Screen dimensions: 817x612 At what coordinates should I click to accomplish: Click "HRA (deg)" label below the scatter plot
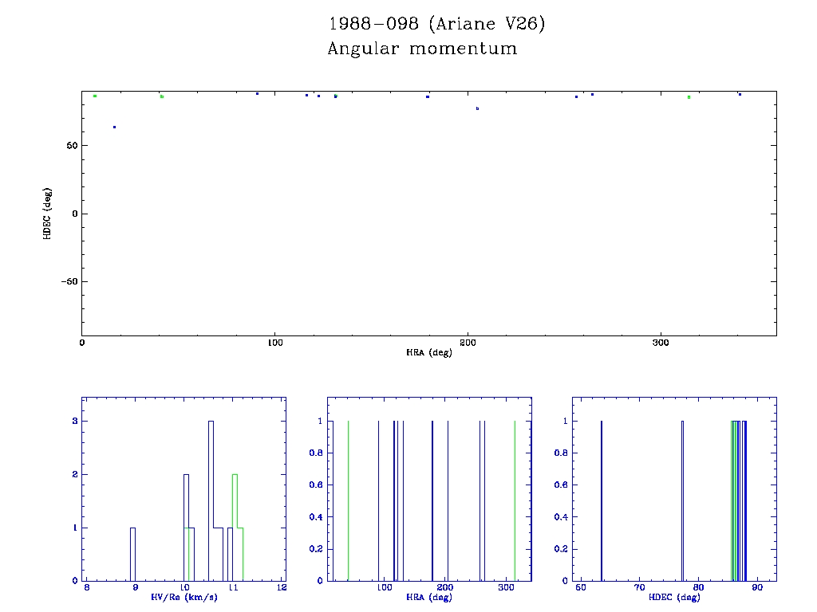(428, 352)
